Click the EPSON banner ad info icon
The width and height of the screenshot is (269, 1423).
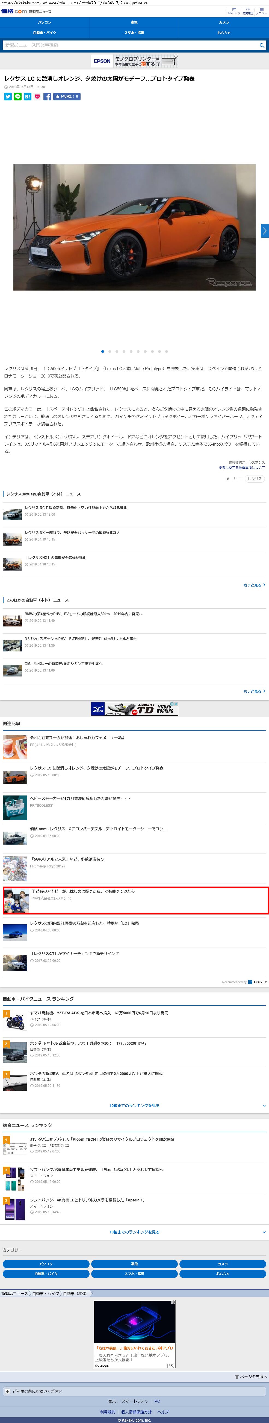[176, 56]
